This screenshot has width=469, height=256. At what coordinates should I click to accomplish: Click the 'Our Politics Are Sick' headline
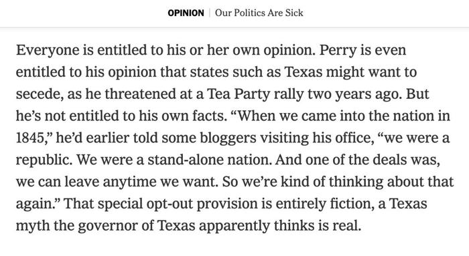[259, 13]
